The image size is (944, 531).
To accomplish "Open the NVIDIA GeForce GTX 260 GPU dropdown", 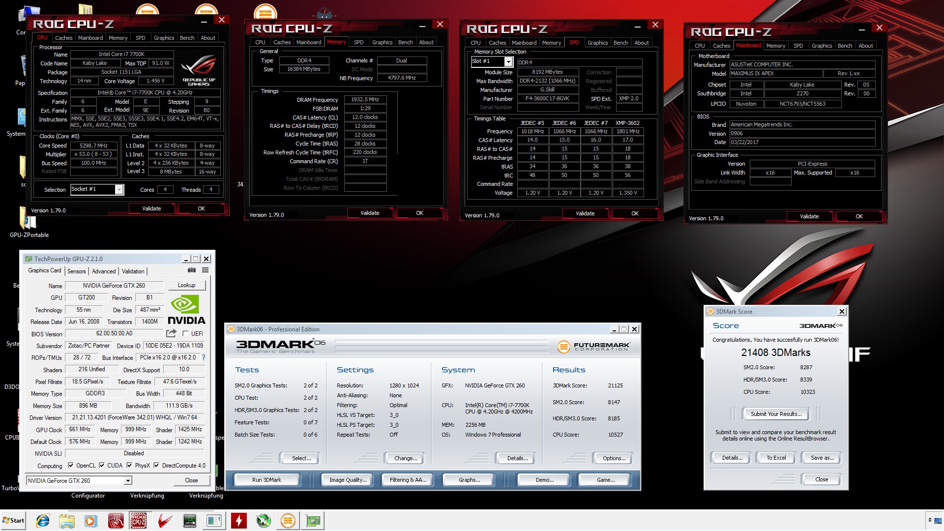I will pyautogui.click(x=128, y=481).
